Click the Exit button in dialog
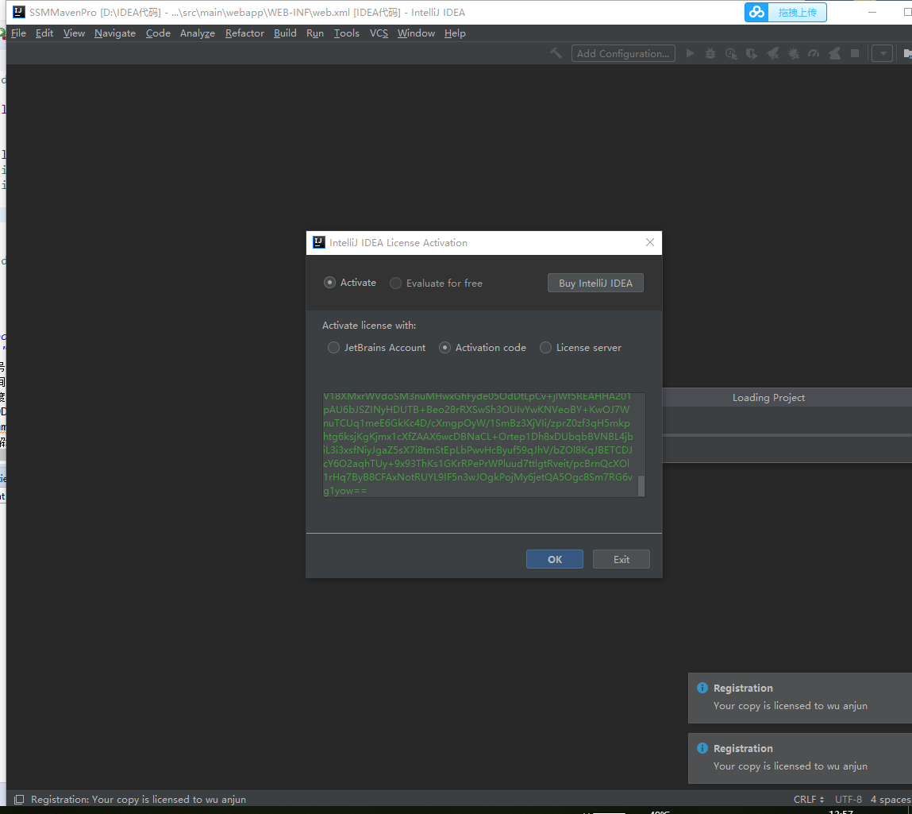Image resolution: width=912 pixels, height=814 pixels. [621, 559]
